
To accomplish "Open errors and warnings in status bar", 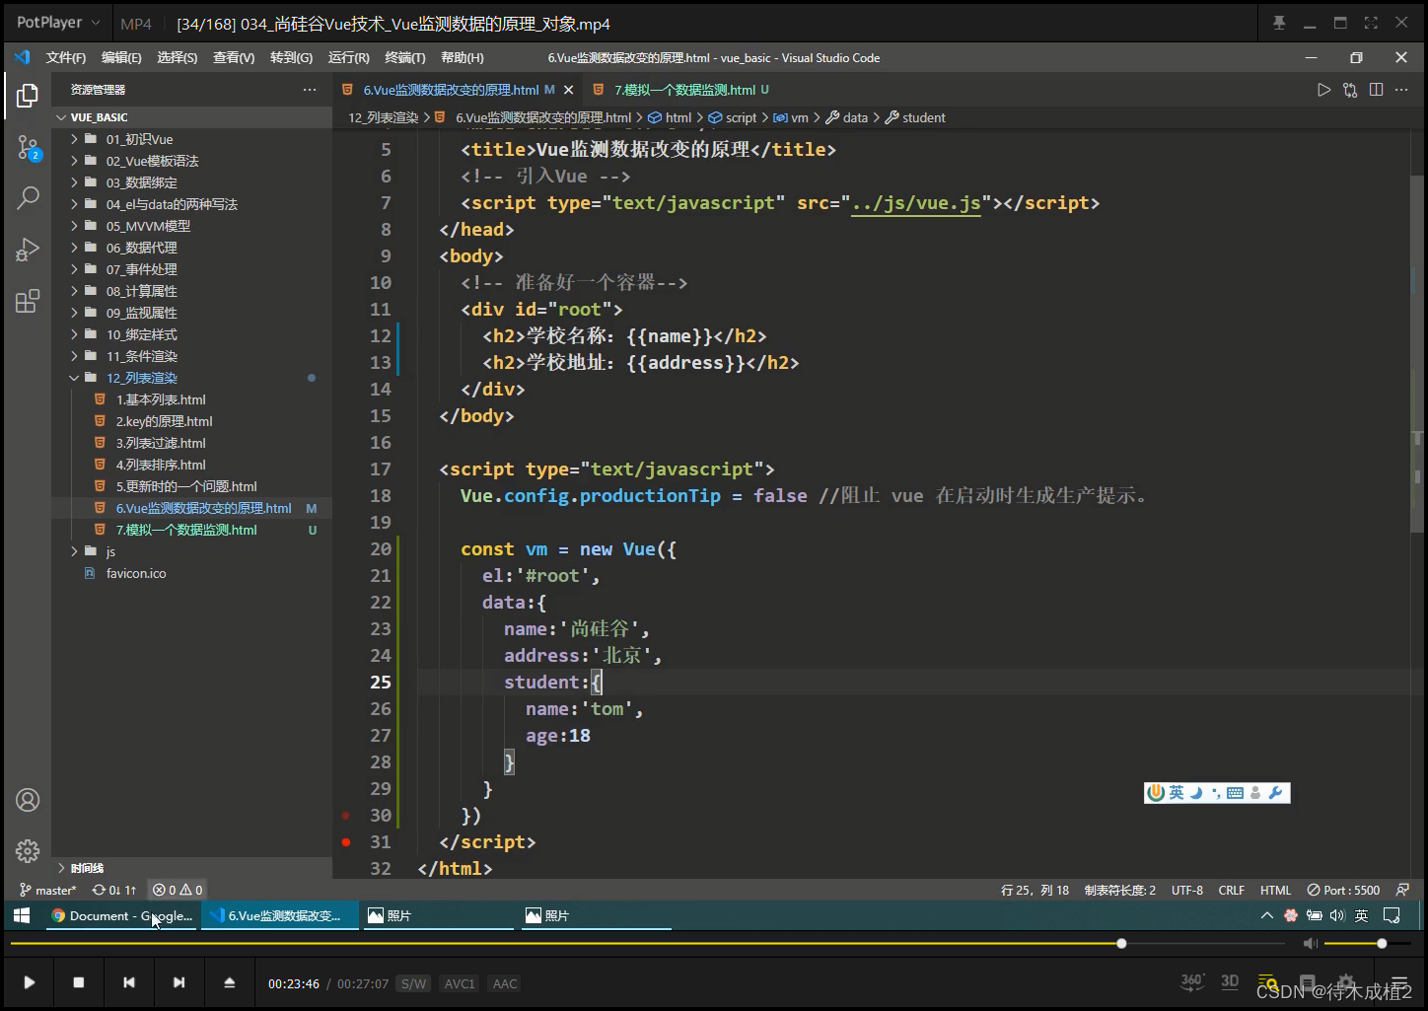I will click(178, 890).
